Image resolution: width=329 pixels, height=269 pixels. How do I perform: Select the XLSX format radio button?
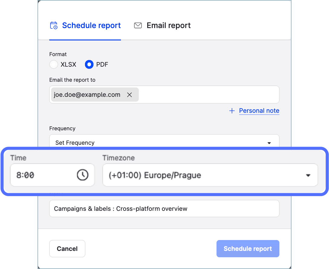point(54,64)
